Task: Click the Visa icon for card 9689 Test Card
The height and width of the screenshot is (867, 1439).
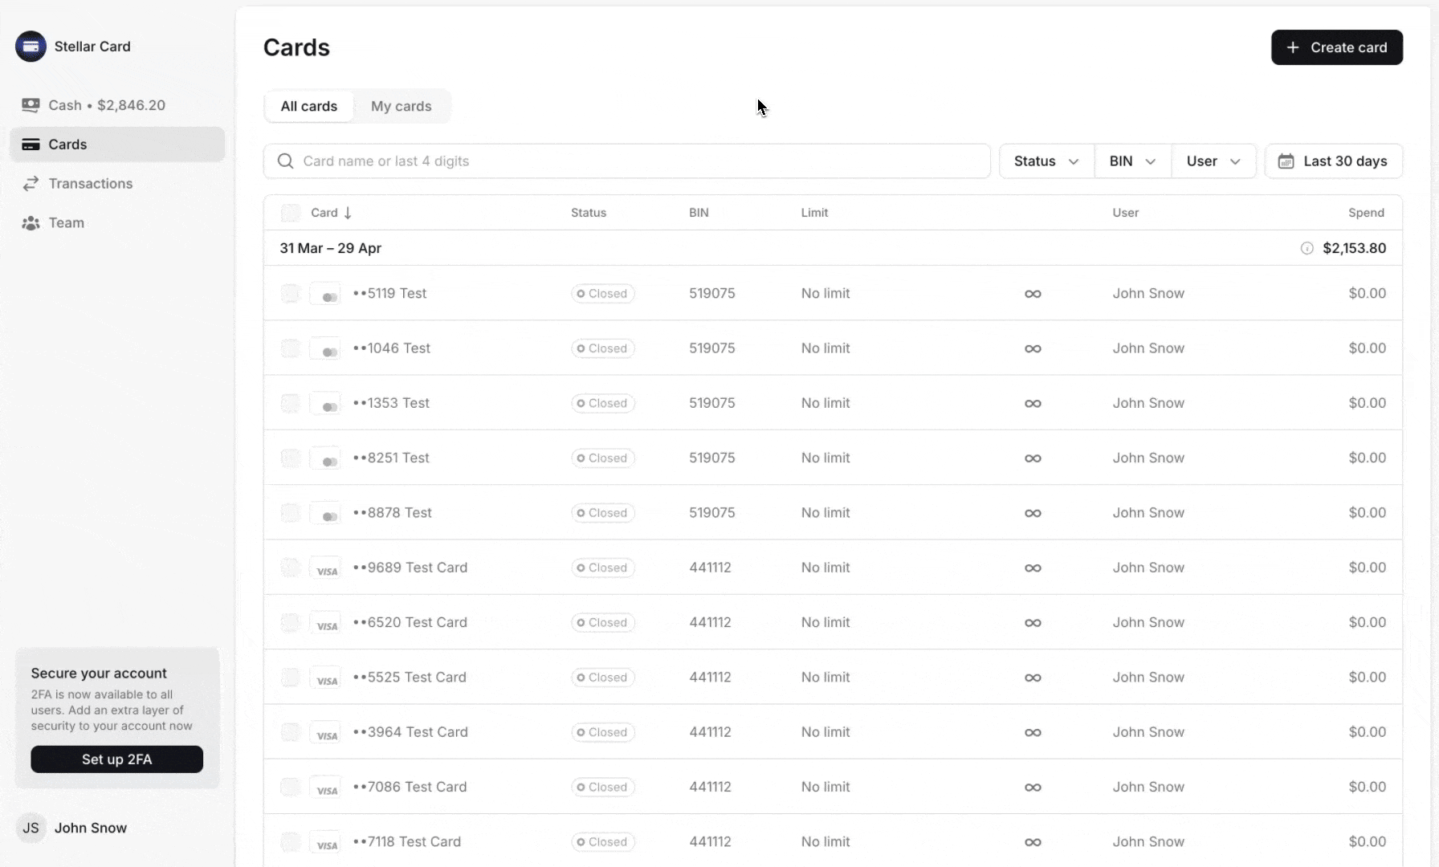Action: 325,568
